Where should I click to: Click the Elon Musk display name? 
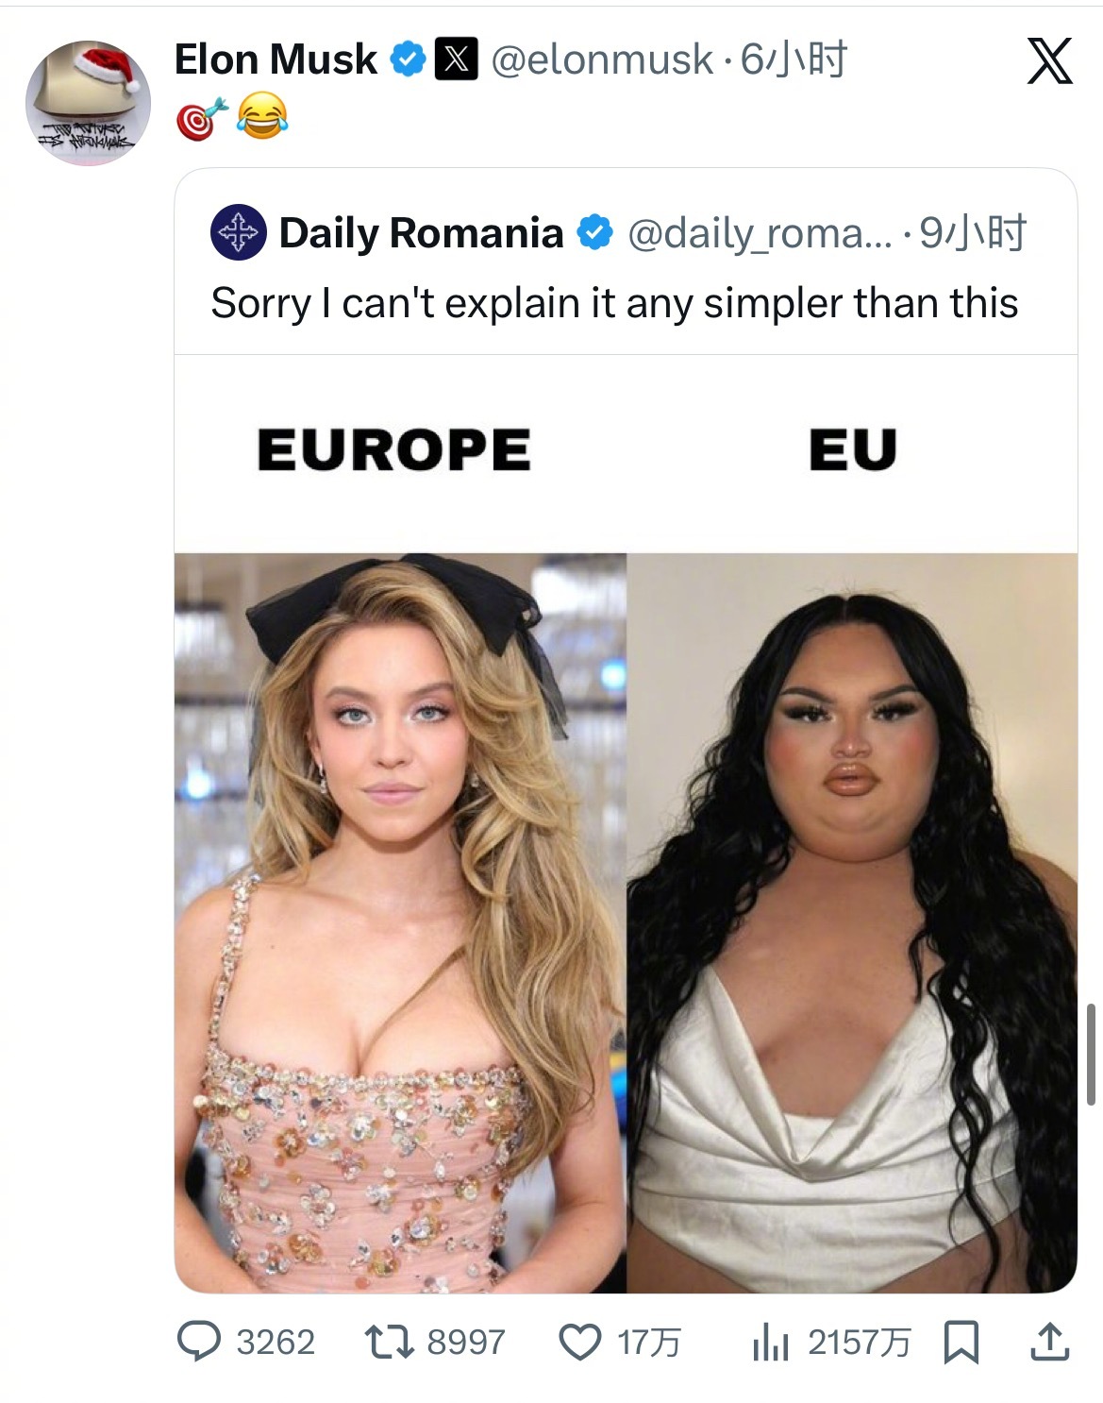[276, 59]
